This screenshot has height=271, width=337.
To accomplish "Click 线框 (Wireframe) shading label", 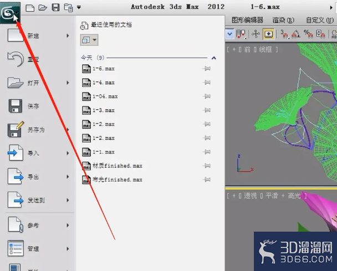I will click(265, 50).
